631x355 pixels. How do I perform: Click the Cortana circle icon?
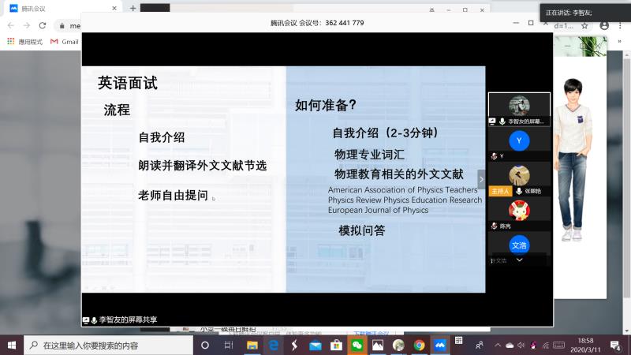pyautogui.click(x=205, y=345)
